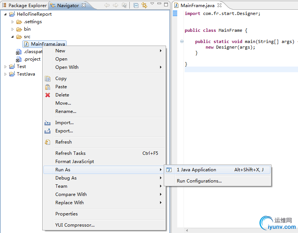Click the bin folder icon
This screenshot has height=233, width=298.
19,29
